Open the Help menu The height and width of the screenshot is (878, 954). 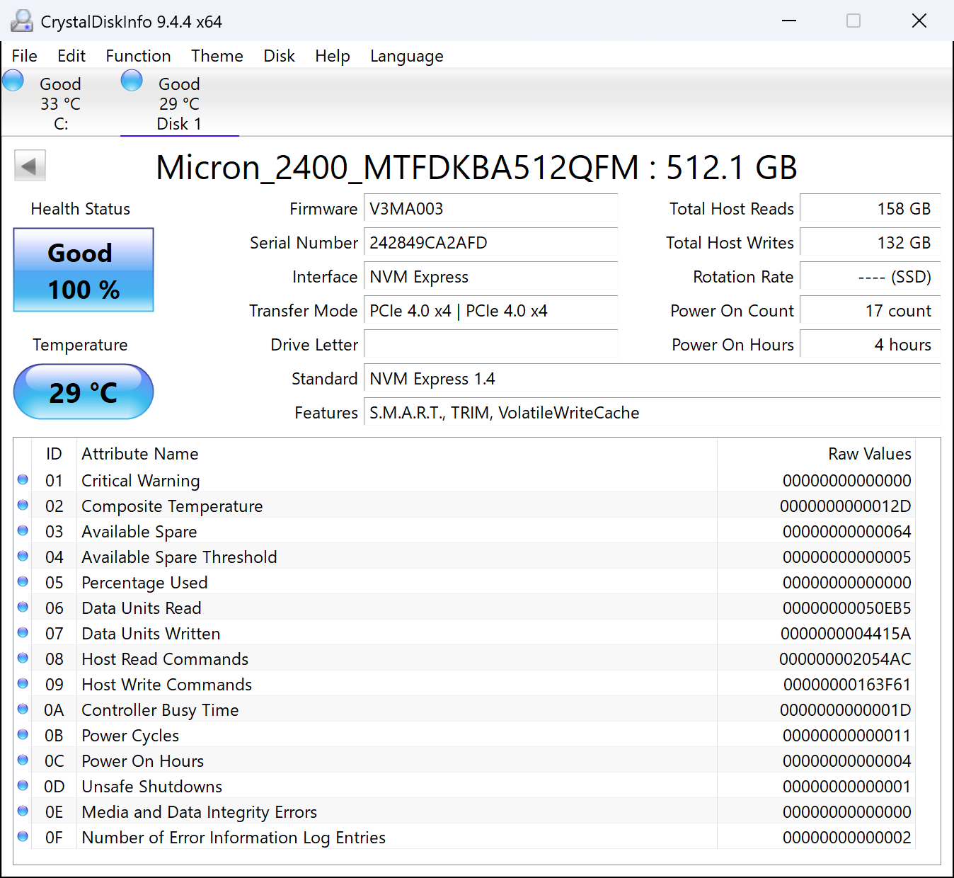click(333, 56)
